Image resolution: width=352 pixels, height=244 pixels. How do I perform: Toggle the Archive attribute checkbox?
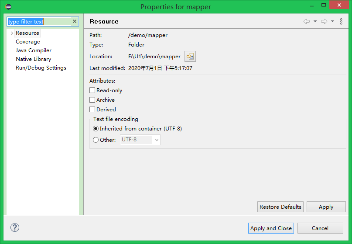92,100
